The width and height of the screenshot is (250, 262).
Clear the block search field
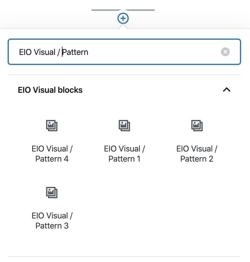225,52
